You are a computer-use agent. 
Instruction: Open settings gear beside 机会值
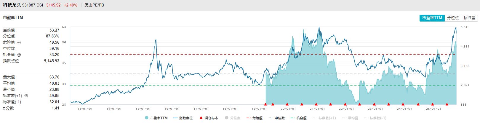point(19,55)
